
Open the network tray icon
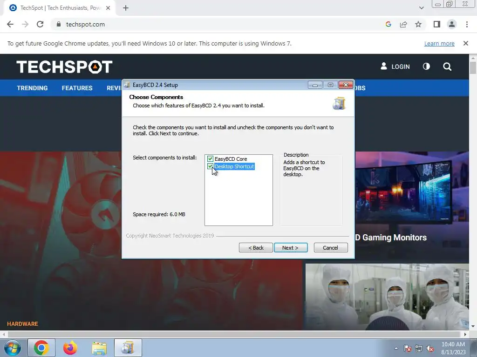click(x=419, y=348)
